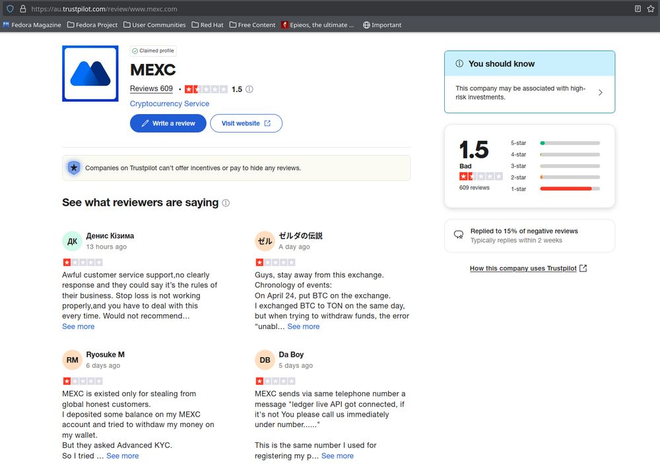Click the info icon next to 1.5 rating
Image resolution: width=660 pixels, height=474 pixels.
click(x=249, y=89)
